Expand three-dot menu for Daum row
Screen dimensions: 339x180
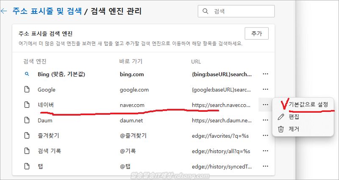[x=266, y=120]
